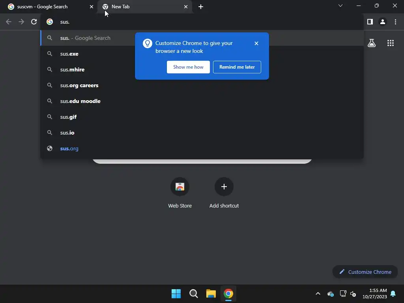This screenshot has width=404, height=303.
Task: Open the sus.org site suggestion
Action: [202, 148]
